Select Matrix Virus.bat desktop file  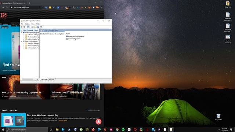[x=228, y=39]
